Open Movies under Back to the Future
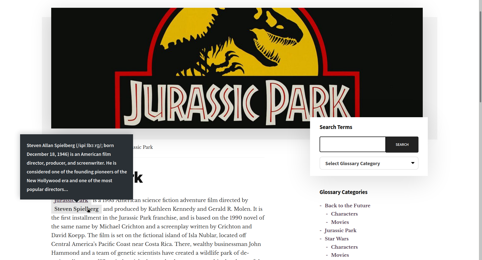 [x=340, y=222]
